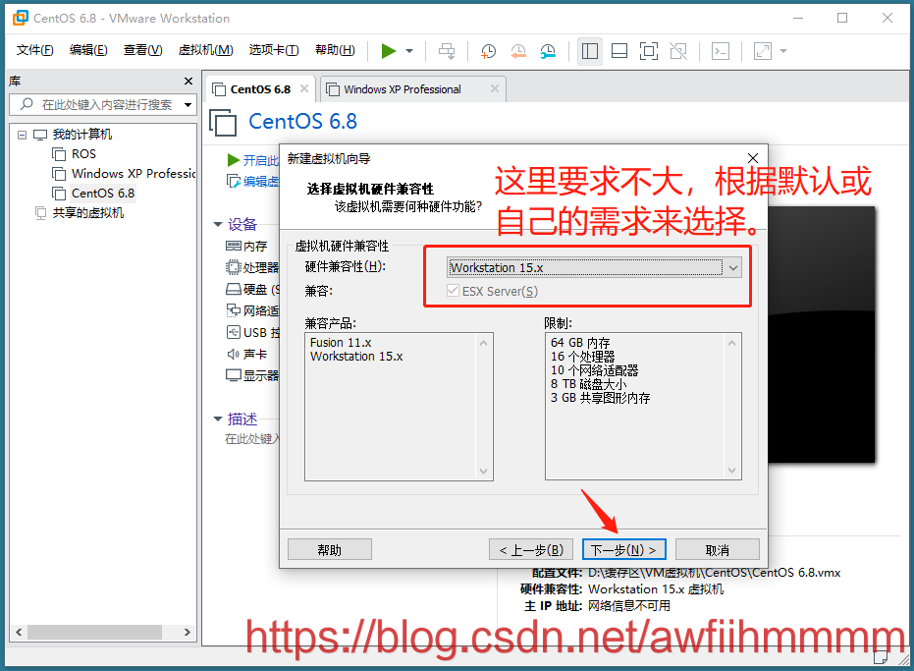This screenshot has width=914, height=671.
Task: Open the 编辑(E) menu
Action: (88, 50)
